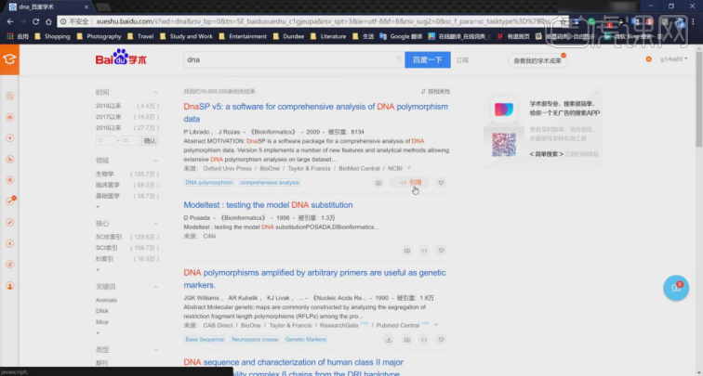
Task: Click folder icon for DNA polymorphisms amplified result
Action: (x=407, y=340)
